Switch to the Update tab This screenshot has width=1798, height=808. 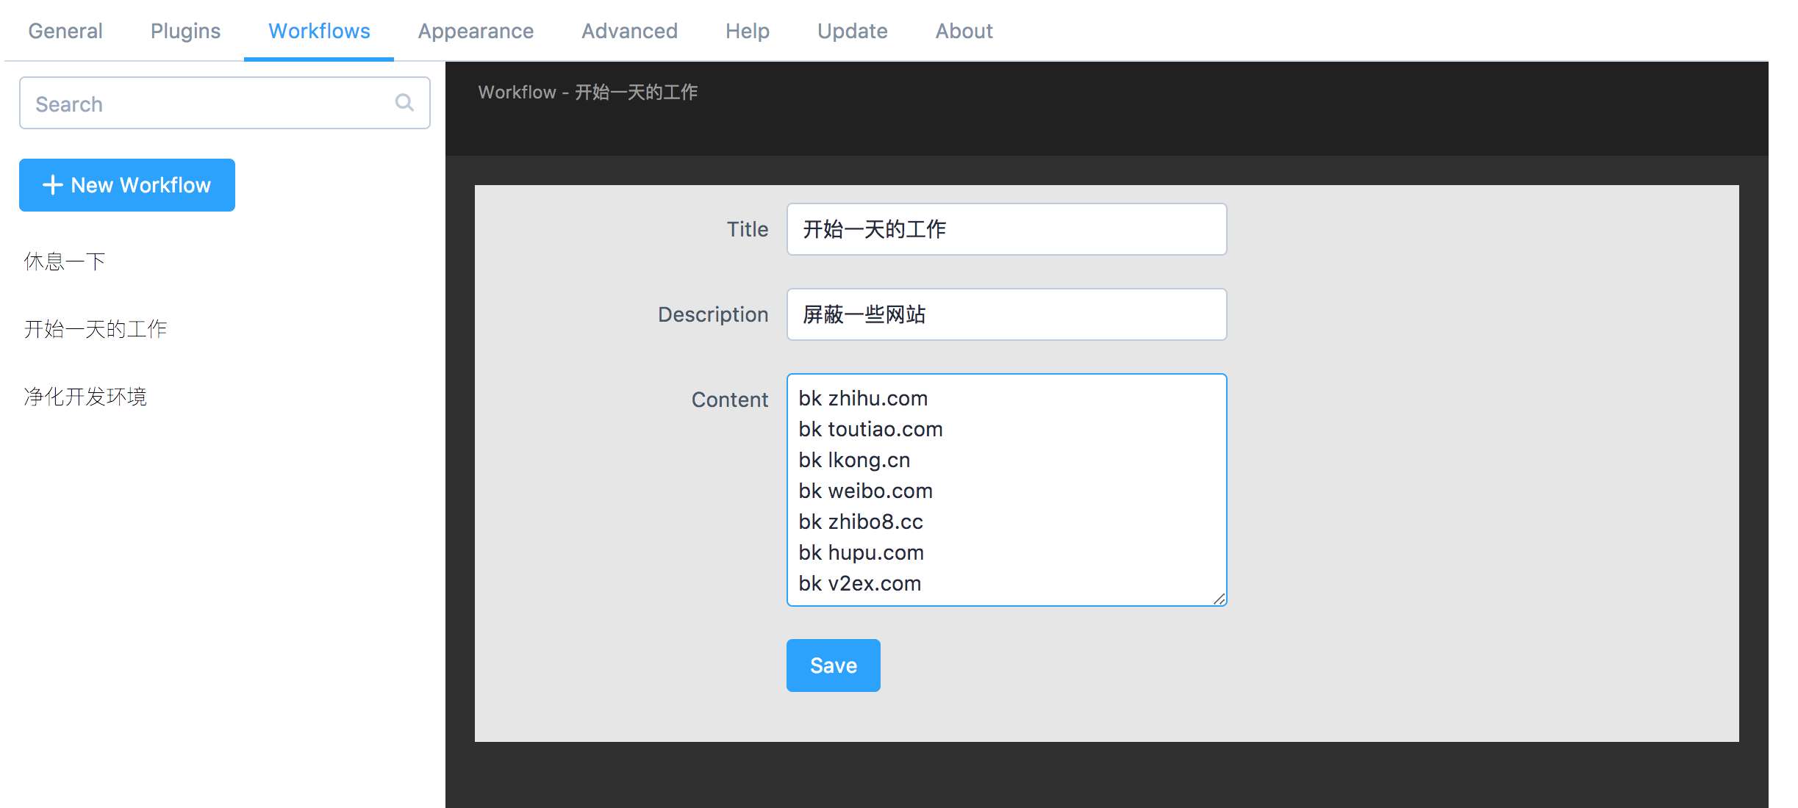click(852, 31)
